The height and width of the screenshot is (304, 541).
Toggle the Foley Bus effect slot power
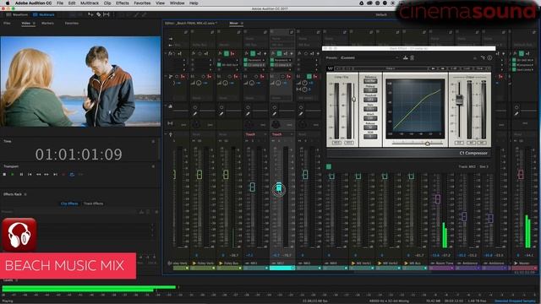(x=219, y=64)
